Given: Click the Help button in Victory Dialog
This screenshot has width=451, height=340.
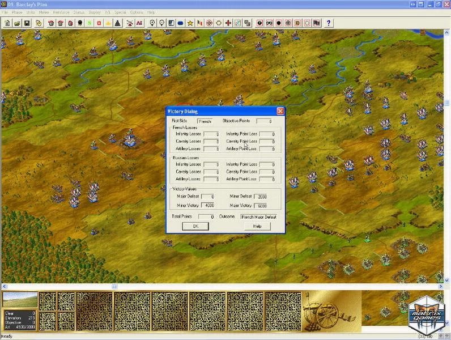Looking at the screenshot, I should (257, 226).
